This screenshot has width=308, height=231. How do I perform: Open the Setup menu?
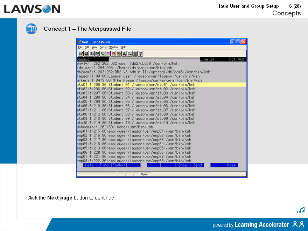point(103,47)
